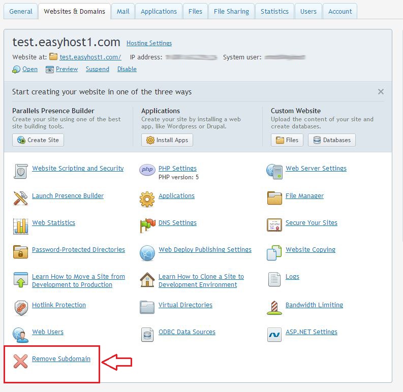Open the File Manager link
The image size is (403, 392).
pyautogui.click(x=304, y=195)
